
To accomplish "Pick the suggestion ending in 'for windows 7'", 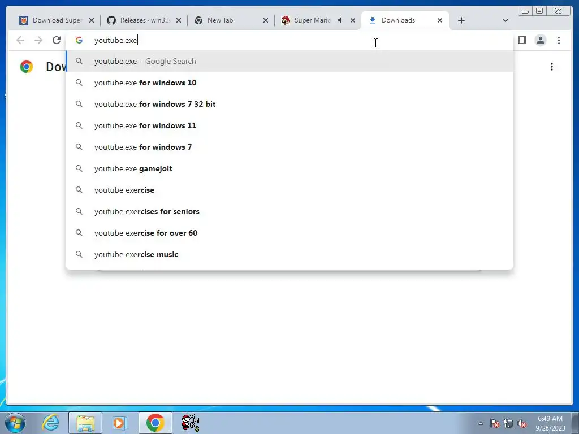I will point(289,147).
